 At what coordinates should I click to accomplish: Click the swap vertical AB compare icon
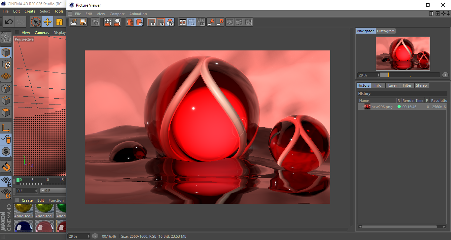[230, 22]
